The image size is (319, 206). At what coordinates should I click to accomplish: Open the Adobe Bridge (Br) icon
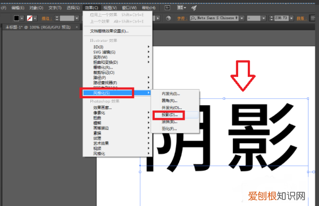click(x=167, y=8)
